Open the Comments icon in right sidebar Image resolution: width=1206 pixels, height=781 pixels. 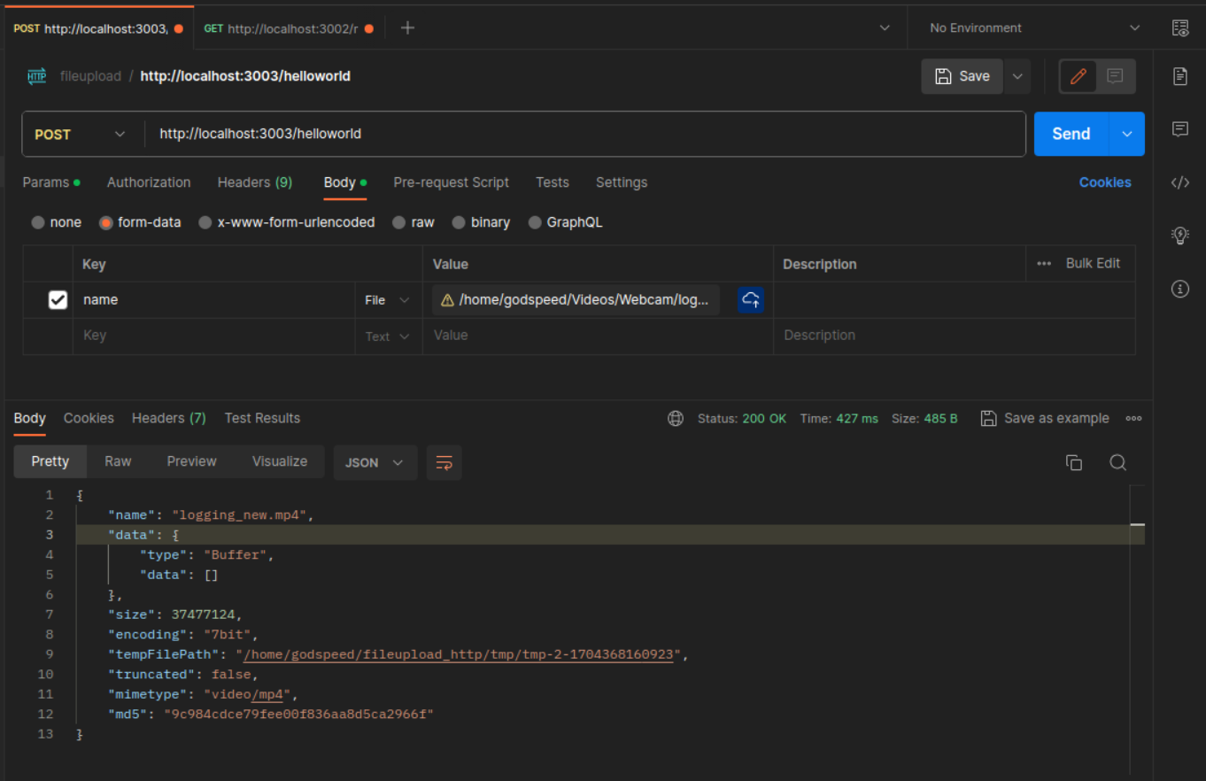coord(1179,129)
